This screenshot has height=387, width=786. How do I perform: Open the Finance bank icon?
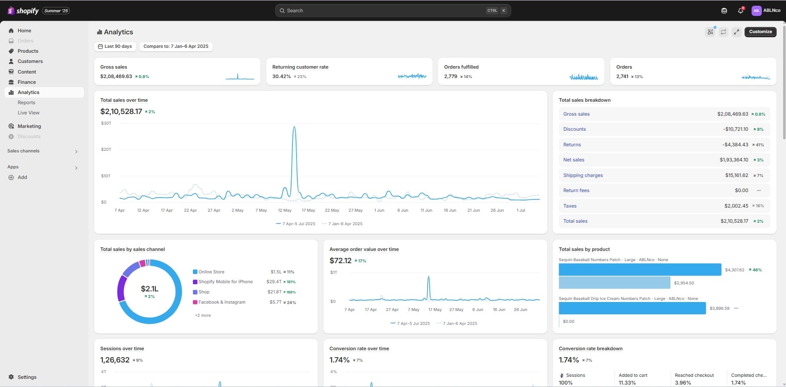[11, 82]
